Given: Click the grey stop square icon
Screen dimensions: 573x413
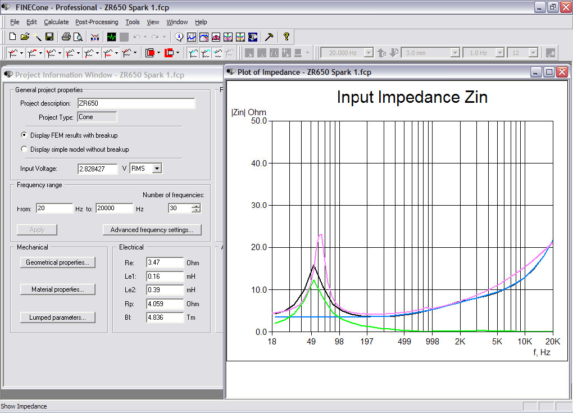Looking at the screenshot, I should pos(124,37).
